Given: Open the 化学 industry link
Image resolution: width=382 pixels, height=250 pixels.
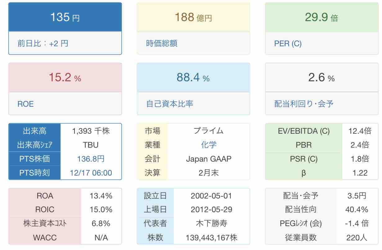Looking at the screenshot, I should [x=209, y=145].
